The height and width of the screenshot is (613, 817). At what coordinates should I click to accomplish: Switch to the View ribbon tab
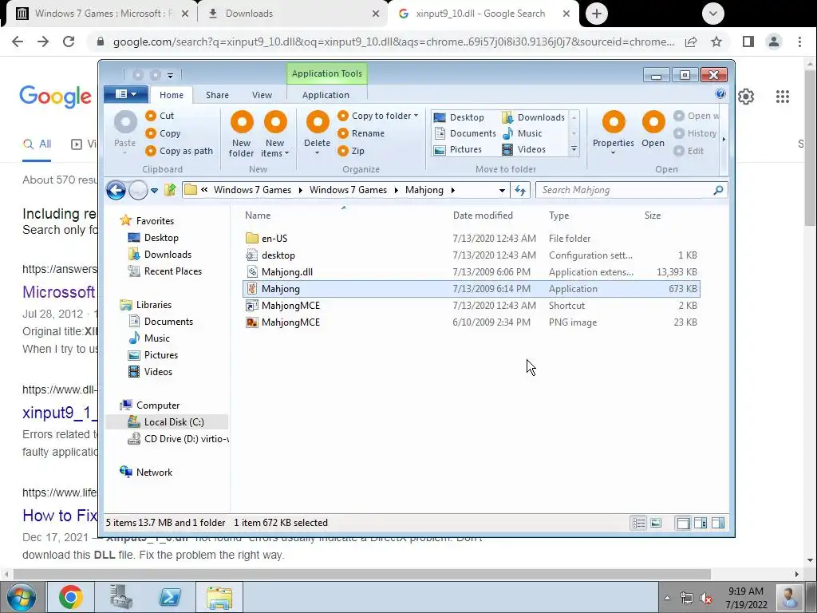[x=262, y=95]
